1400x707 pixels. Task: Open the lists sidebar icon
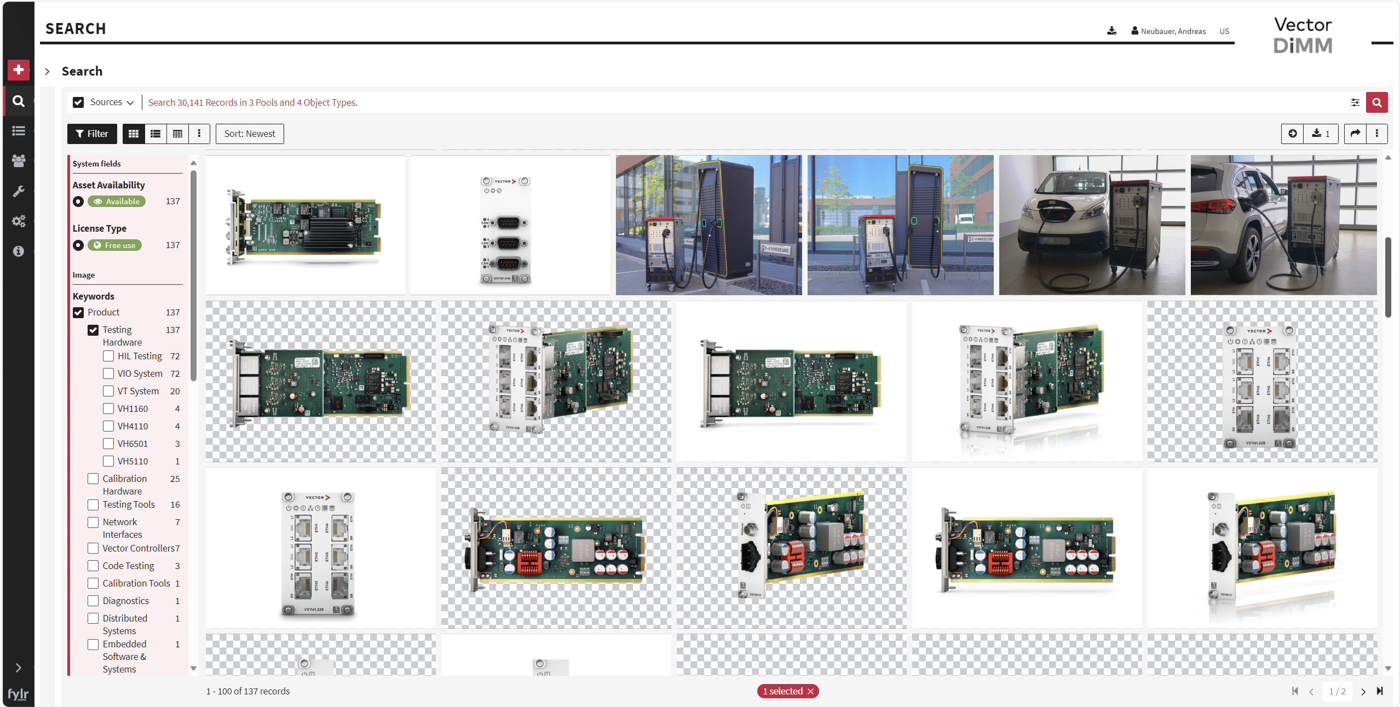[19, 131]
